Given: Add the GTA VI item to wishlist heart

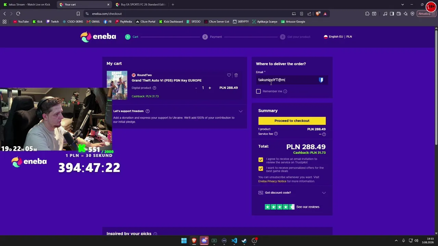Looking at the screenshot, I should click(x=229, y=75).
